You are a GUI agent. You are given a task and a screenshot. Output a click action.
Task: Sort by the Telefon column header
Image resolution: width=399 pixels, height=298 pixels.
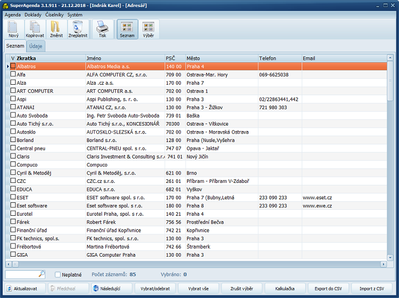pyautogui.click(x=280, y=58)
